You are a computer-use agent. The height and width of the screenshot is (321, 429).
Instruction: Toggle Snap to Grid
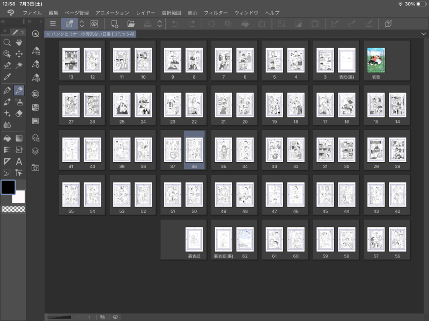368,24
